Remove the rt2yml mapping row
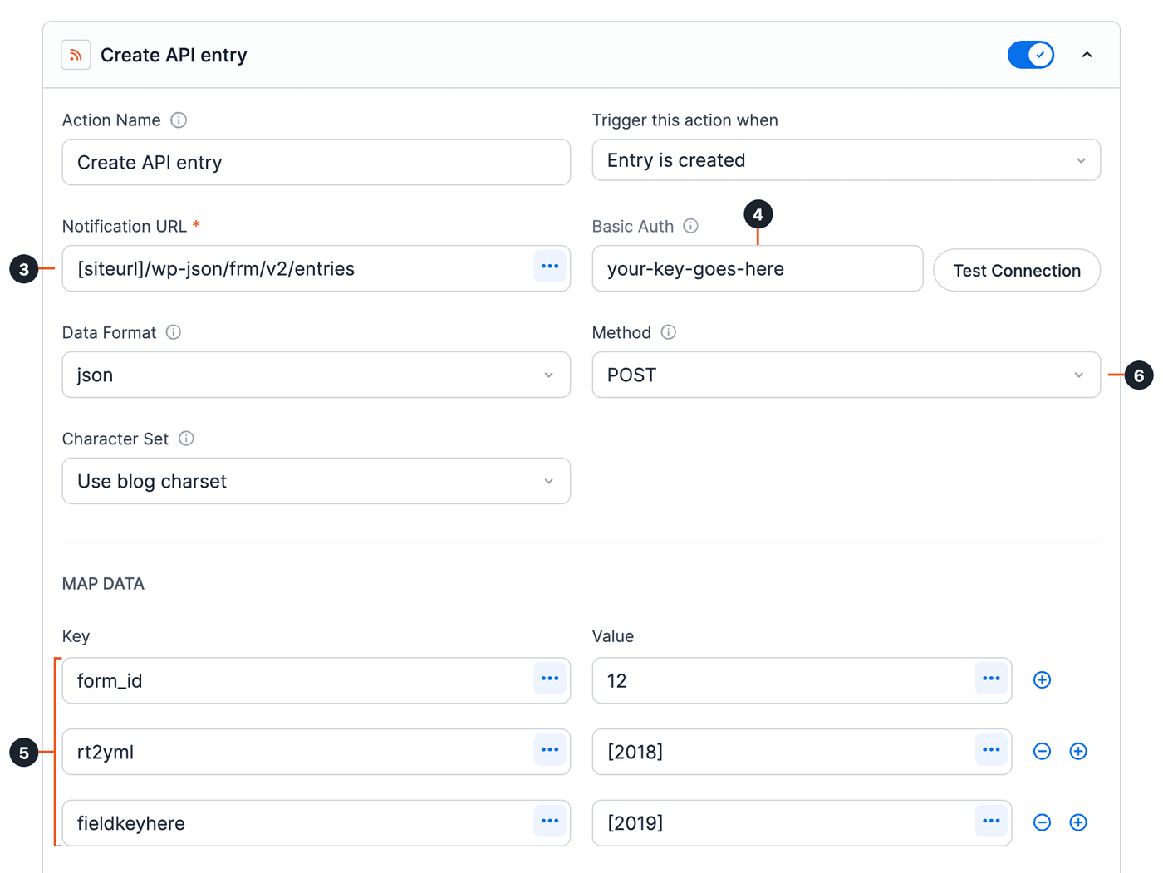Image resolution: width=1163 pixels, height=873 pixels. click(x=1042, y=752)
